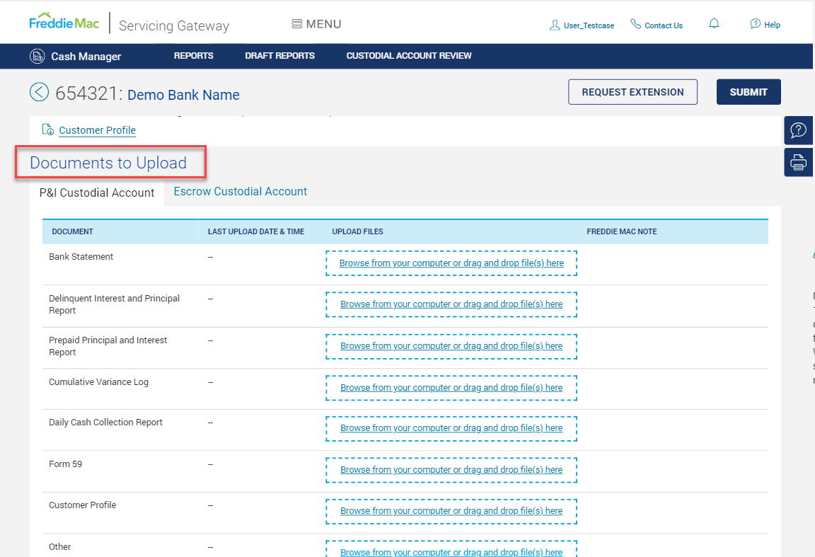
Task: Click the notification bell icon
Action: click(714, 23)
